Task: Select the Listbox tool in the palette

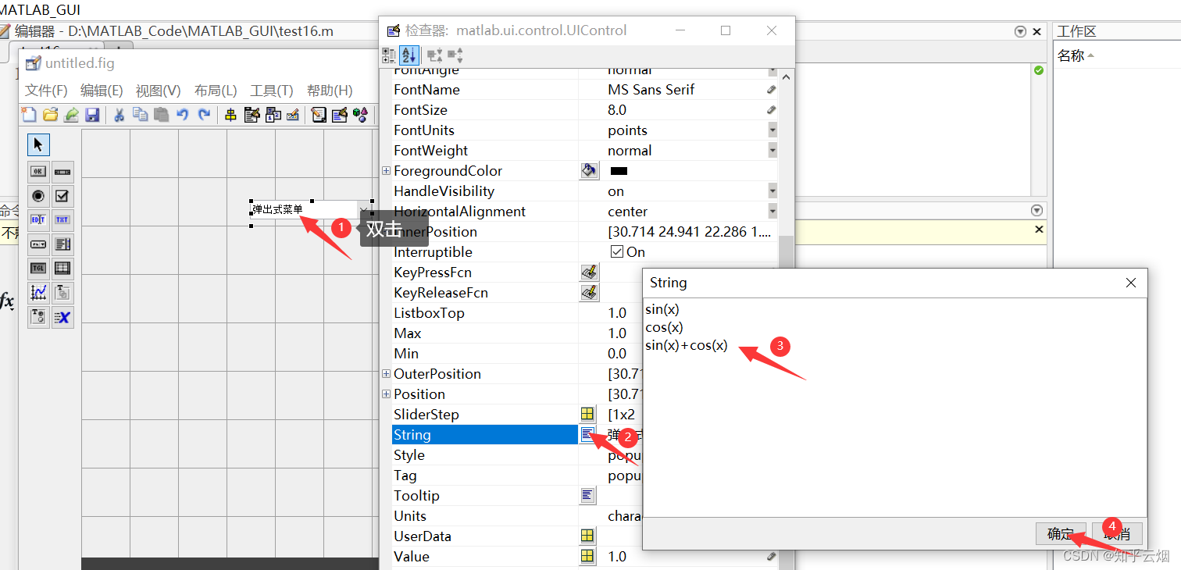Action: pyautogui.click(x=62, y=244)
